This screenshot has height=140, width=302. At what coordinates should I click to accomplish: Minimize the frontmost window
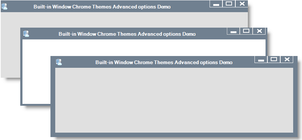pos(261,60)
